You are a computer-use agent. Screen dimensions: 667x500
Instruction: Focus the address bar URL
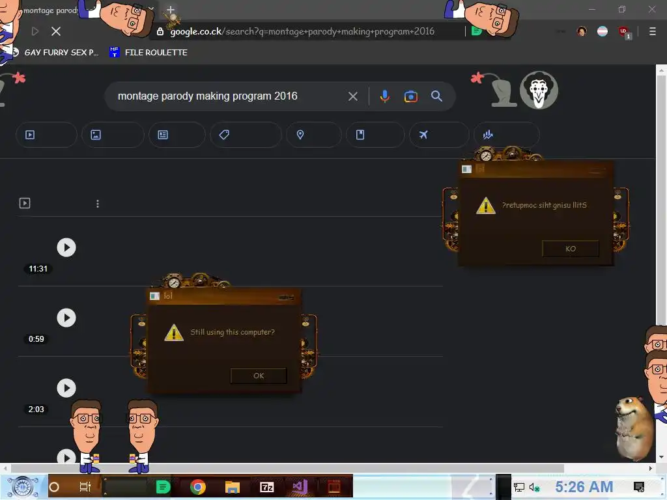tap(302, 31)
